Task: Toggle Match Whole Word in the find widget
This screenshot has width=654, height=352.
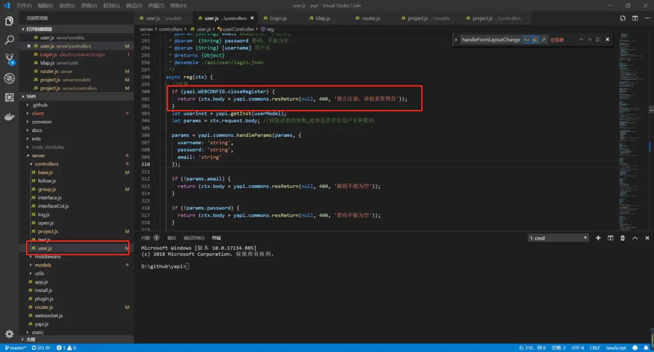Action: 535,40
